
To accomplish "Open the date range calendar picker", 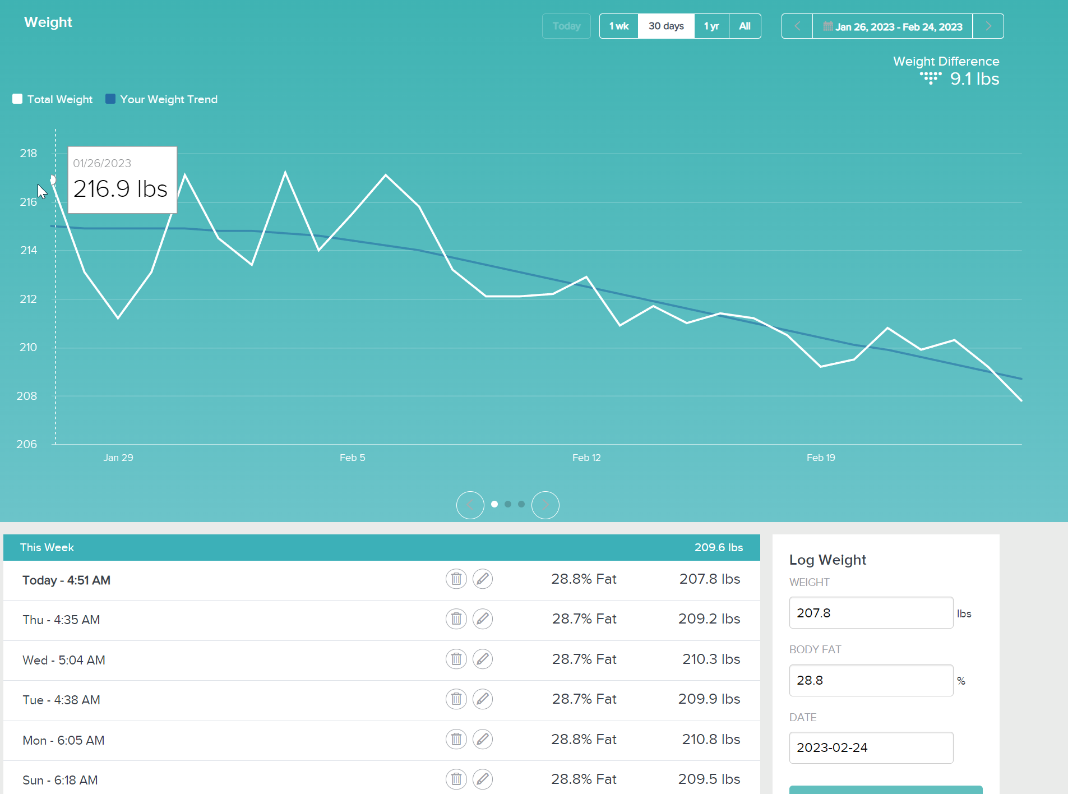I will tap(893, 26).
